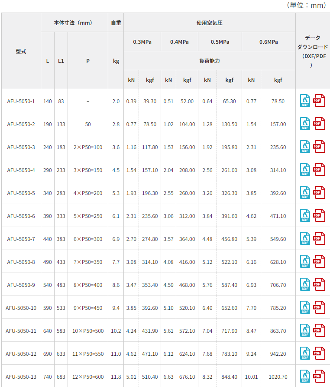Select the AFU-5050-1 model name cell
The width and height of the screenshot is (330, 387).
tap(21, 101)
